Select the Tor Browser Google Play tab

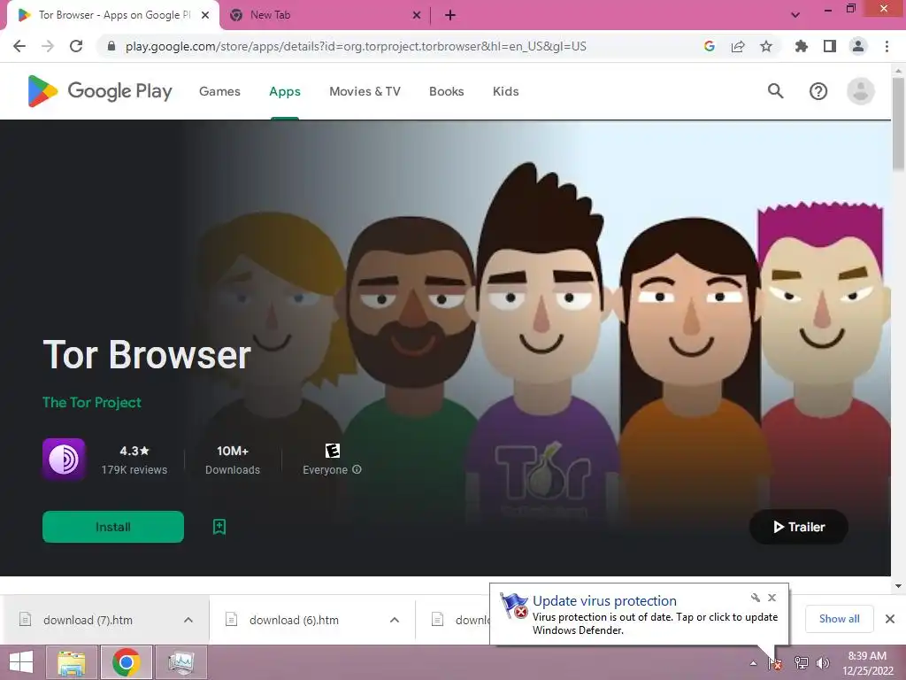(x=114, y=15)
